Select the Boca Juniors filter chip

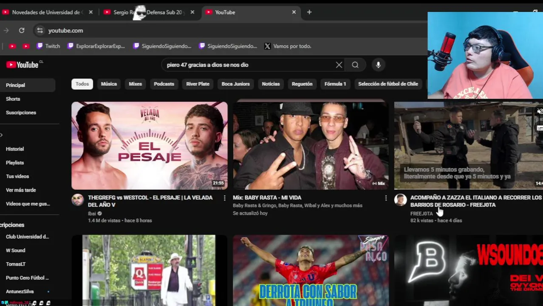[x=235, y=84]
